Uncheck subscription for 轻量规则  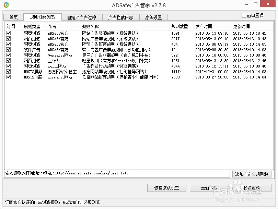pyautogui.click(x=8, y=61)
